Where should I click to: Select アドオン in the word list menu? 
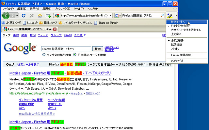tap(187, 49)
